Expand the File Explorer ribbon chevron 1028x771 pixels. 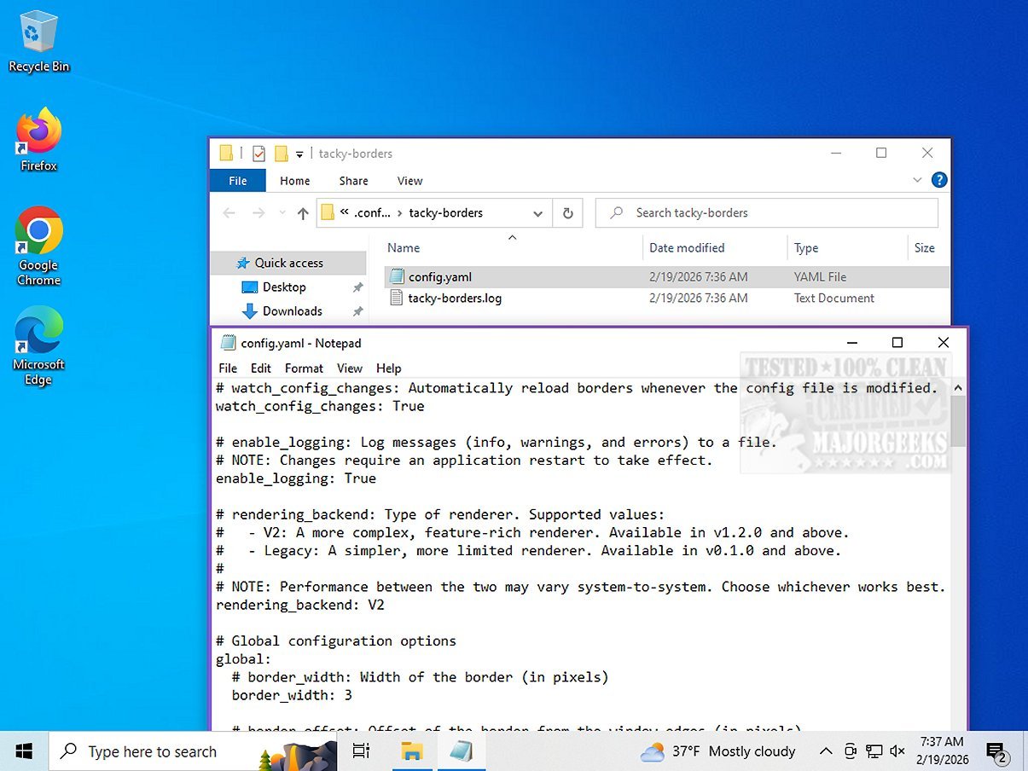(x=917, y=180)
